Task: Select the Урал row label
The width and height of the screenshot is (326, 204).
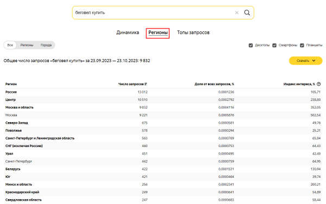Action: (x=9, y=154)
